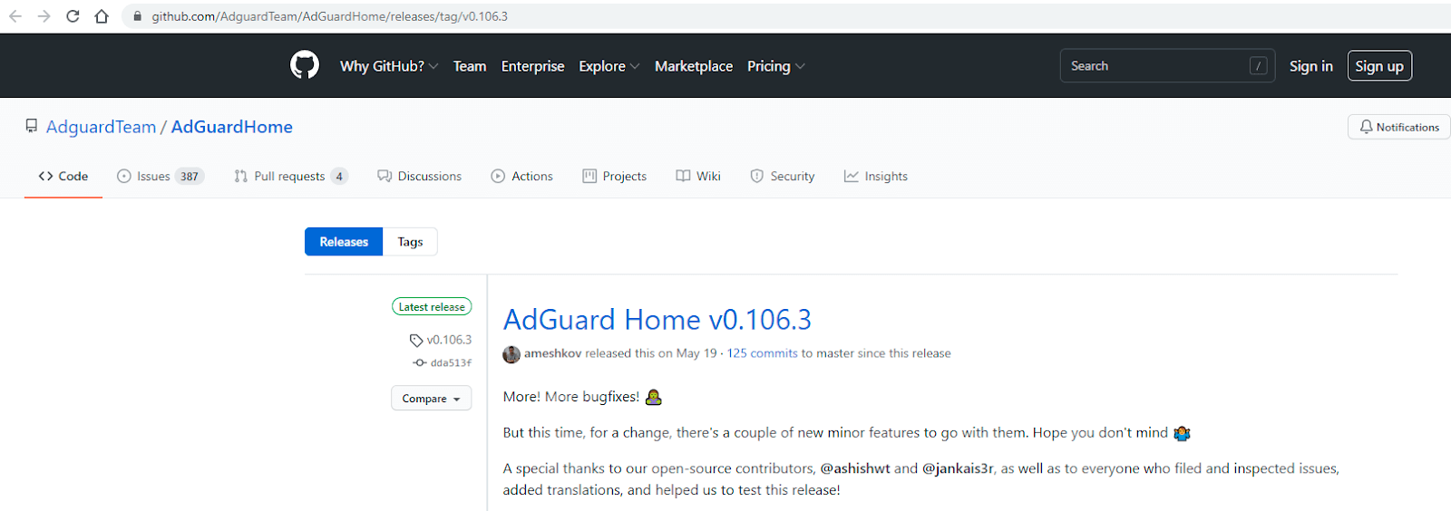
Task: Open the Actions tab
Action: (x=522, y=176)
